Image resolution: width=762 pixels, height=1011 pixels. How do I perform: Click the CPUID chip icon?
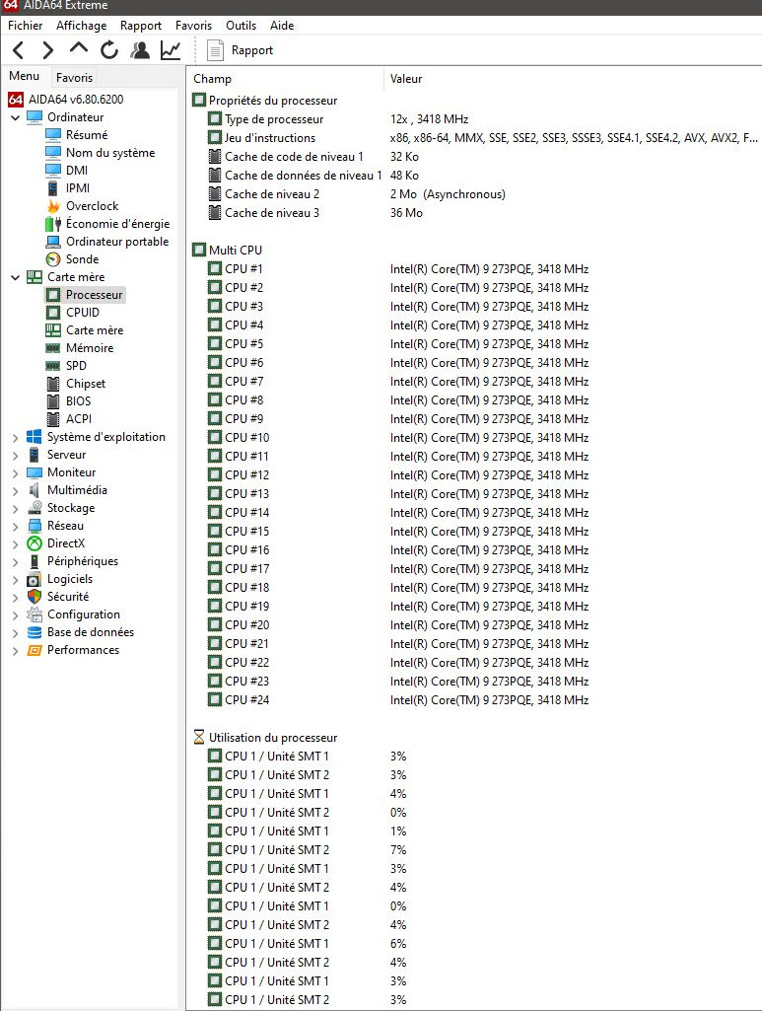pyautogui.click(x=53, y=312)
